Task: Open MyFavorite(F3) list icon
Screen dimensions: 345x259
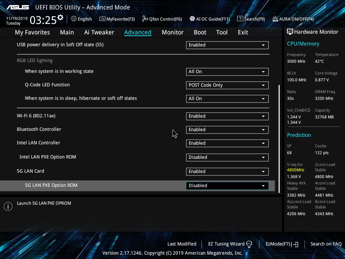Action: point(102,19)
